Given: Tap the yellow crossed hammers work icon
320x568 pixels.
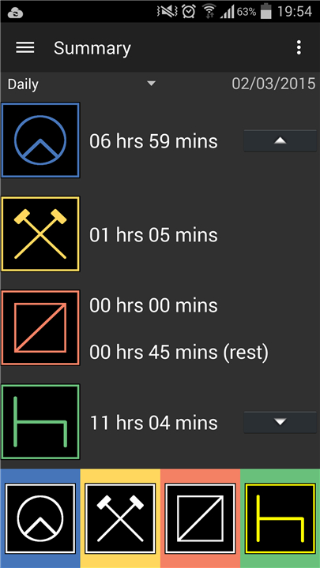Looking at the screenshot, I should point(40,234).
